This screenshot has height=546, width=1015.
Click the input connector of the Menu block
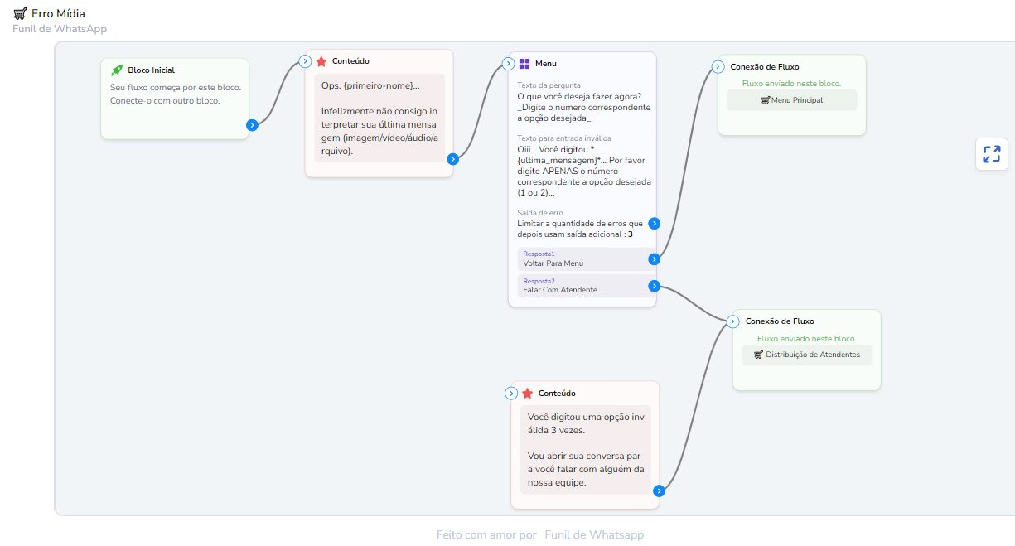pyautogui.click(x=510, y=64)
